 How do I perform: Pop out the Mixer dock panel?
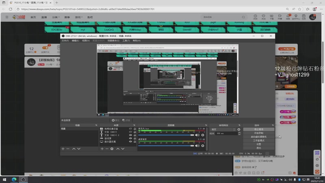click(206, 125)
